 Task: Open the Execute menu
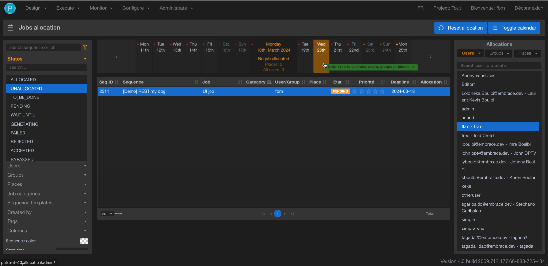(68, 8)
